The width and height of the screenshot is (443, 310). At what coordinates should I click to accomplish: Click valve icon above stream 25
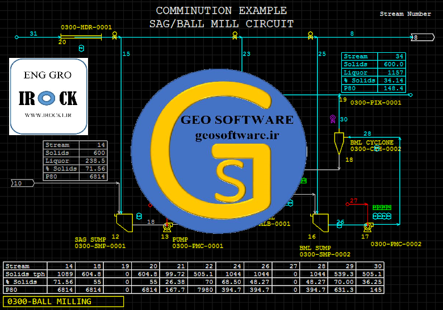click(311, 35)
